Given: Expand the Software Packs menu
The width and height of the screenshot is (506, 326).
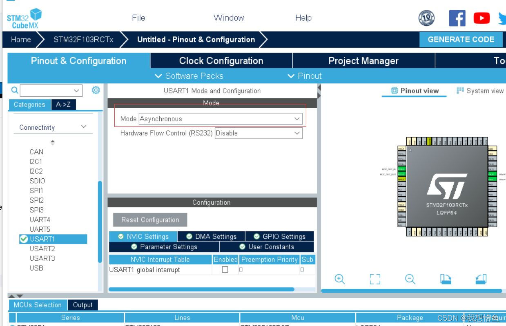Looking at the screenshot, I should pos(189,76).
